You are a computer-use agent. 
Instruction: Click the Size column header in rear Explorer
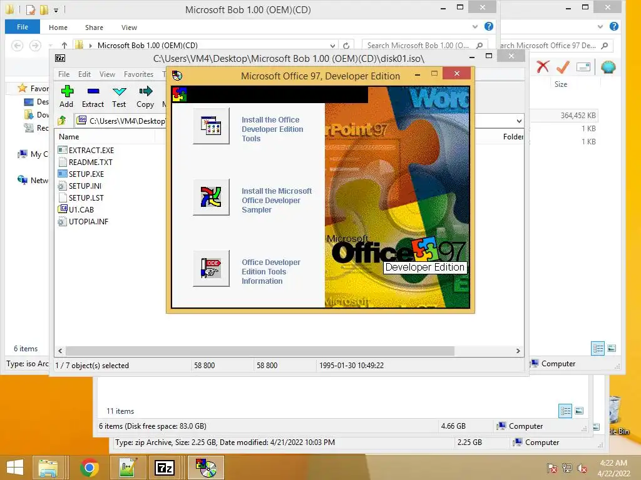click(x=561, y=84)
